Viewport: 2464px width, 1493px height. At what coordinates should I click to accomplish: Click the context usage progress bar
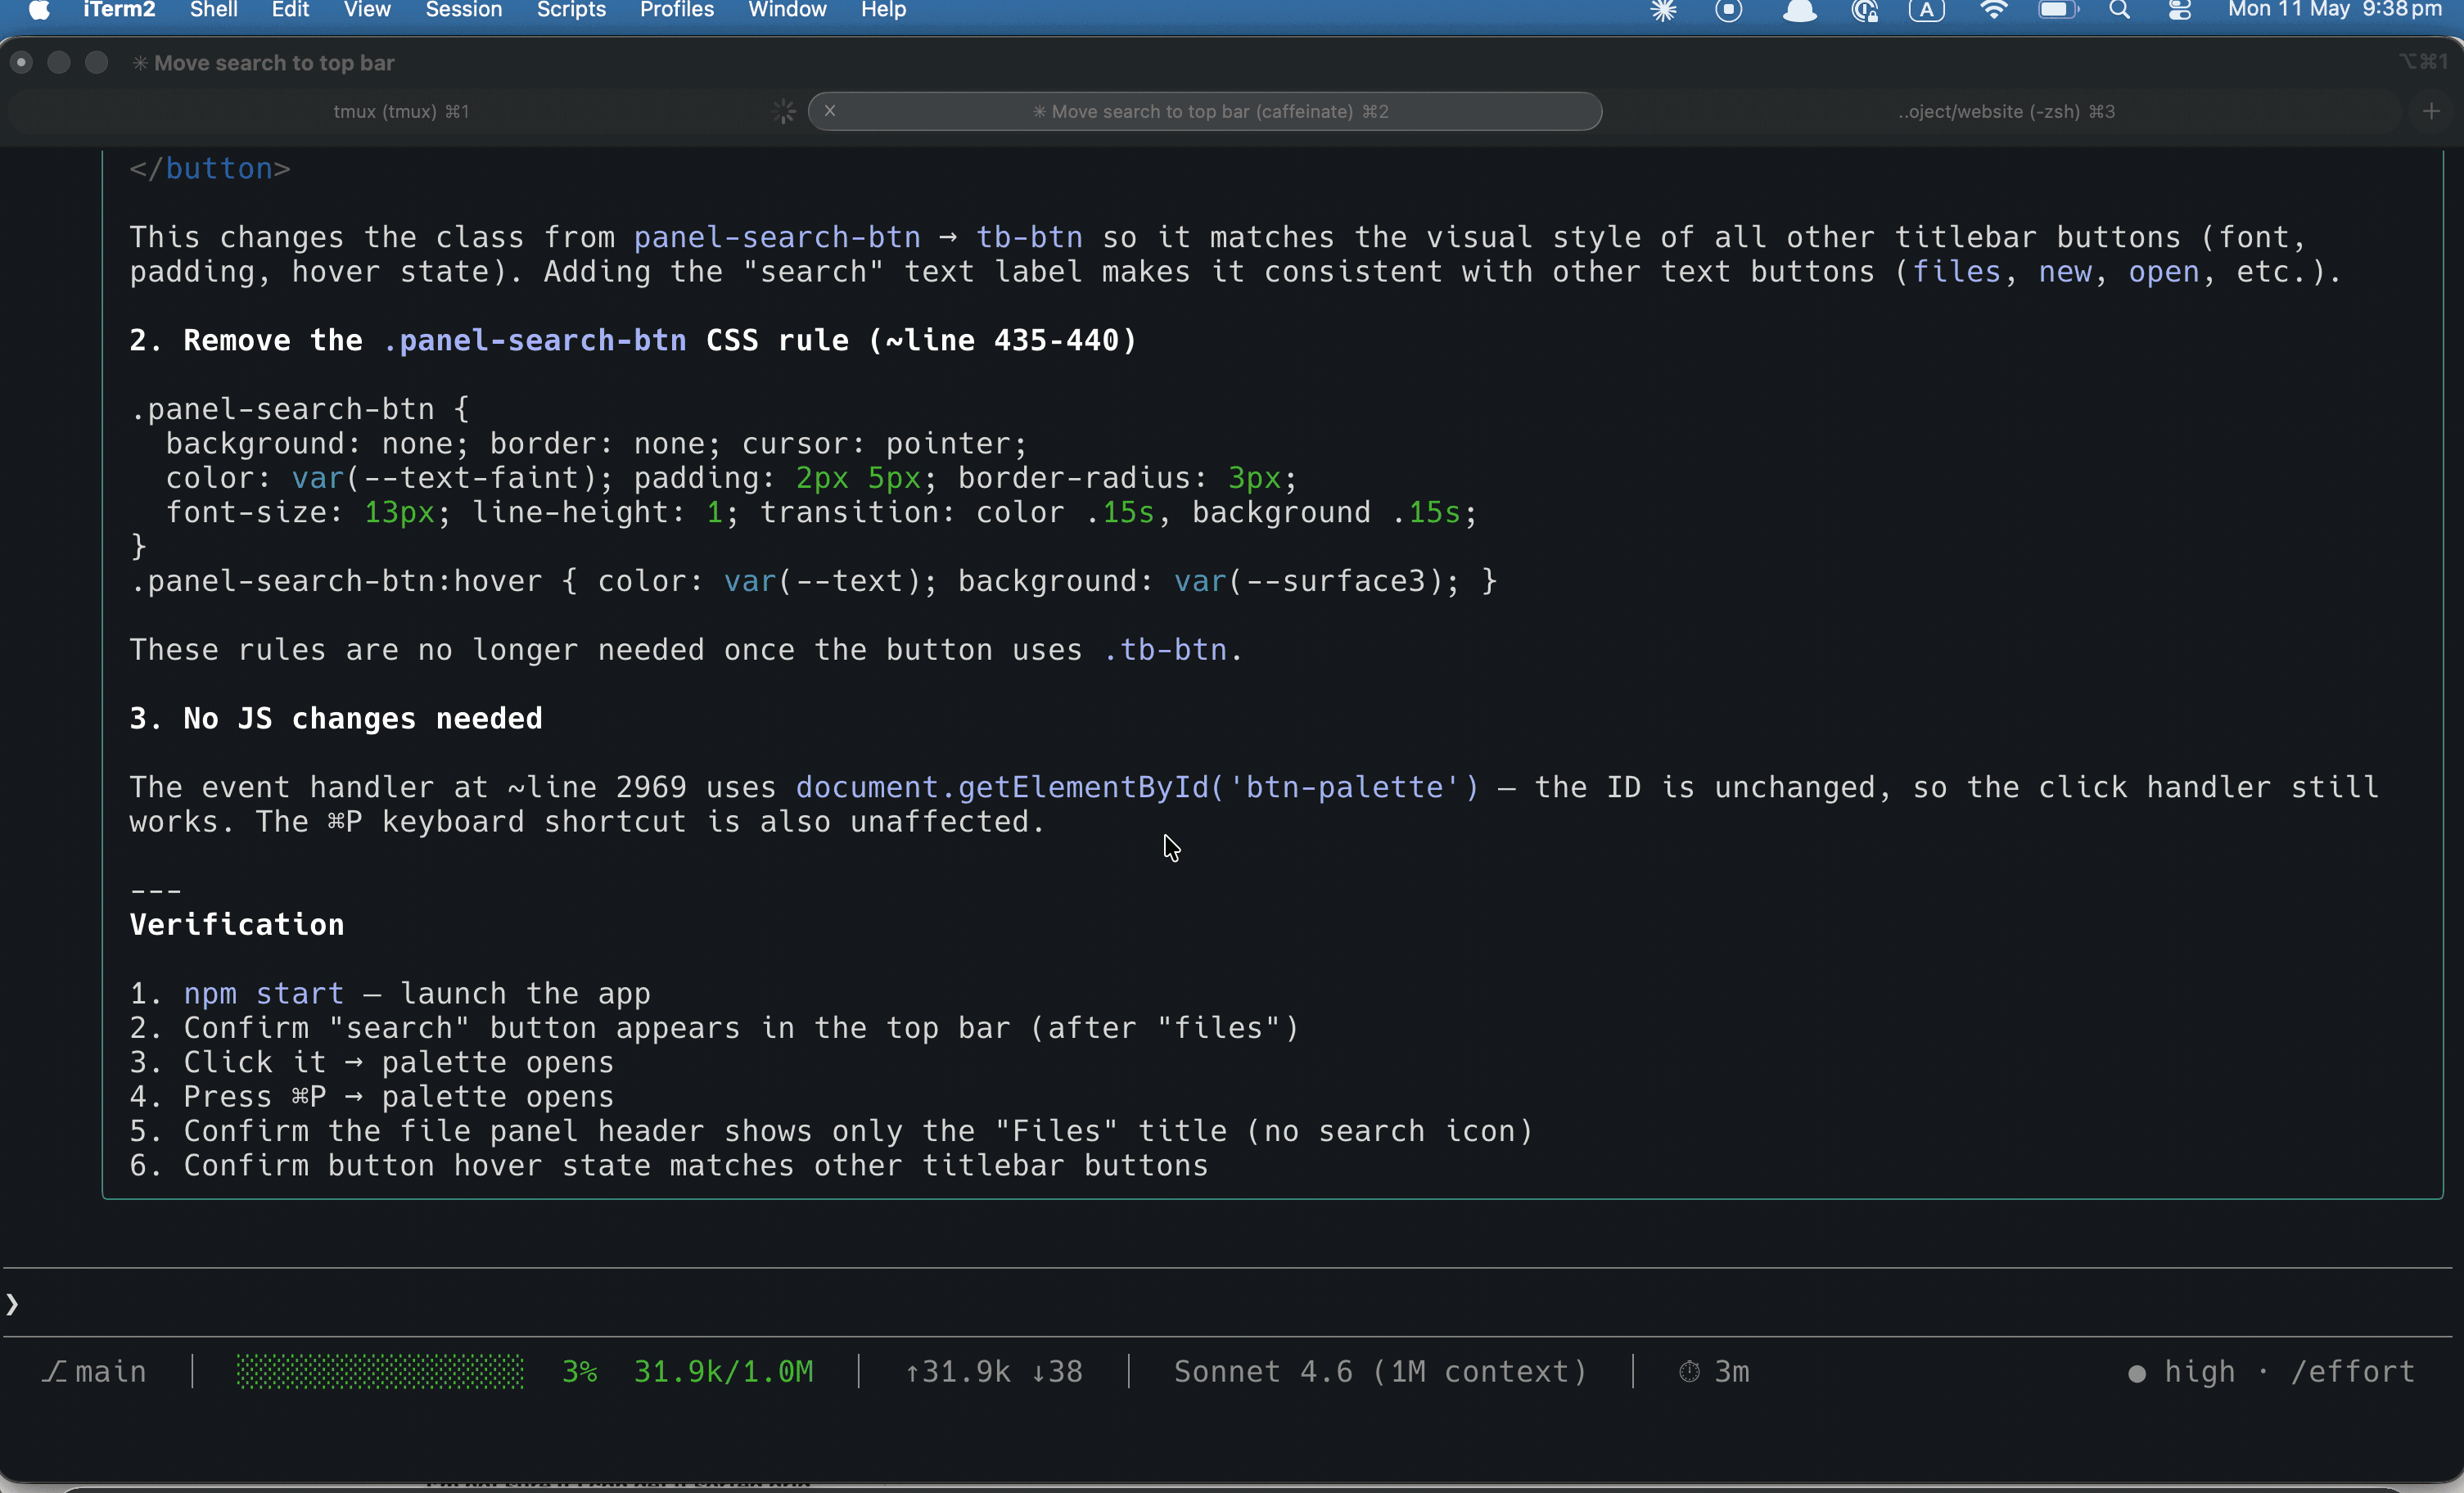[x=380, y=1371]
